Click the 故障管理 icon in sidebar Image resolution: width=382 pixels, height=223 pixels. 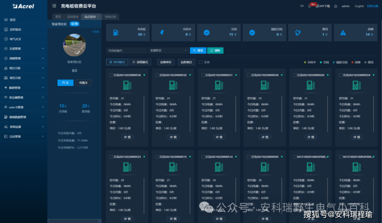click(x=6, y=58)
